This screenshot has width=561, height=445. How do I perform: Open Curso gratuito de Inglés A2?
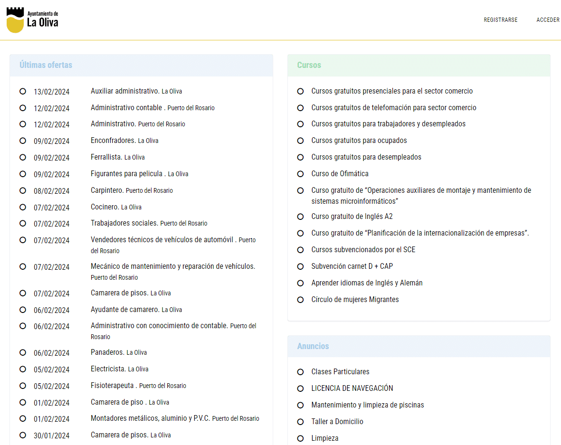pos(352,217)
